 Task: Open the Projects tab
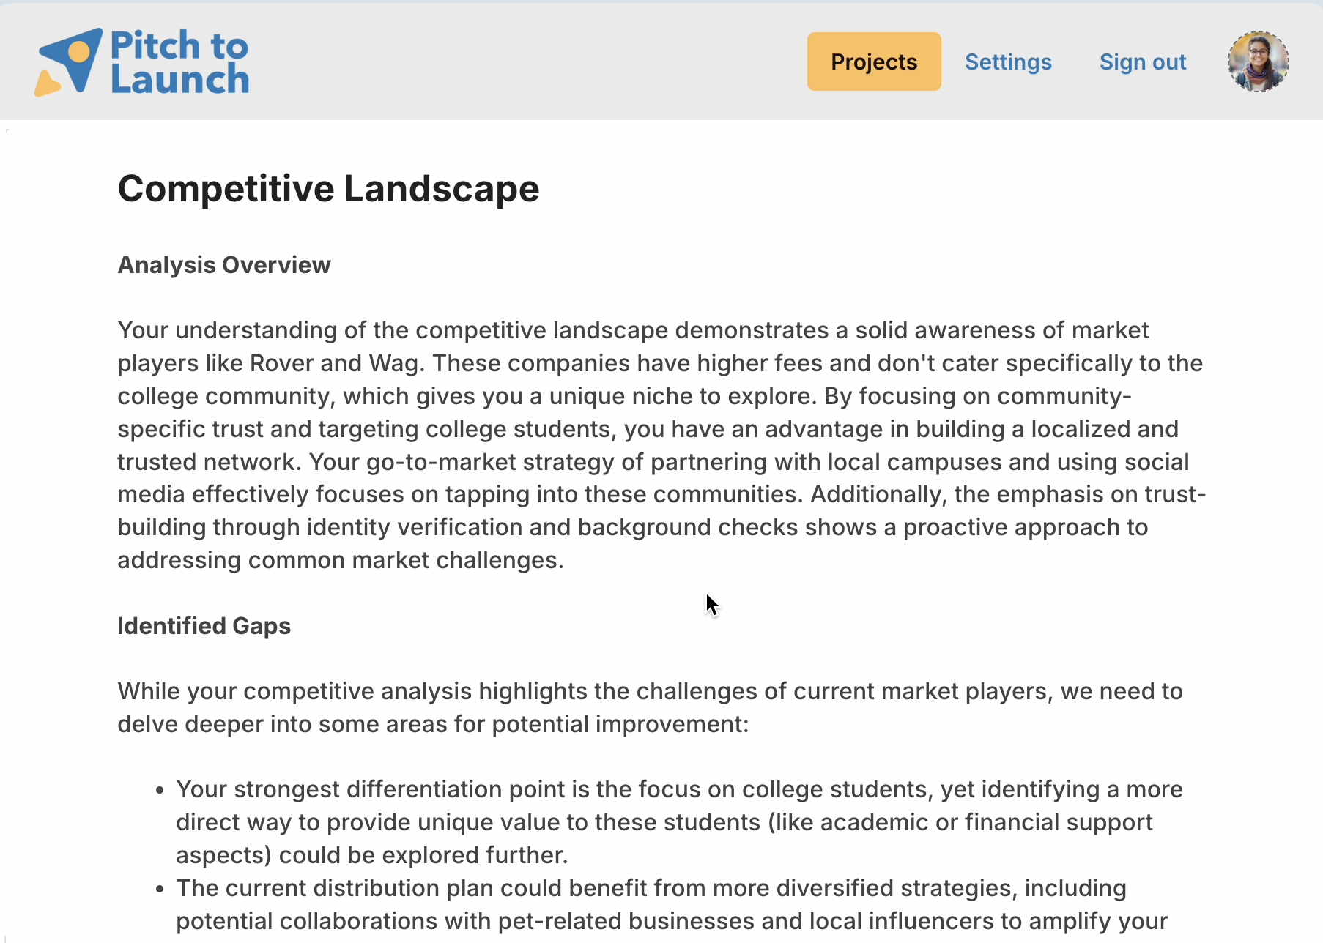873,62
